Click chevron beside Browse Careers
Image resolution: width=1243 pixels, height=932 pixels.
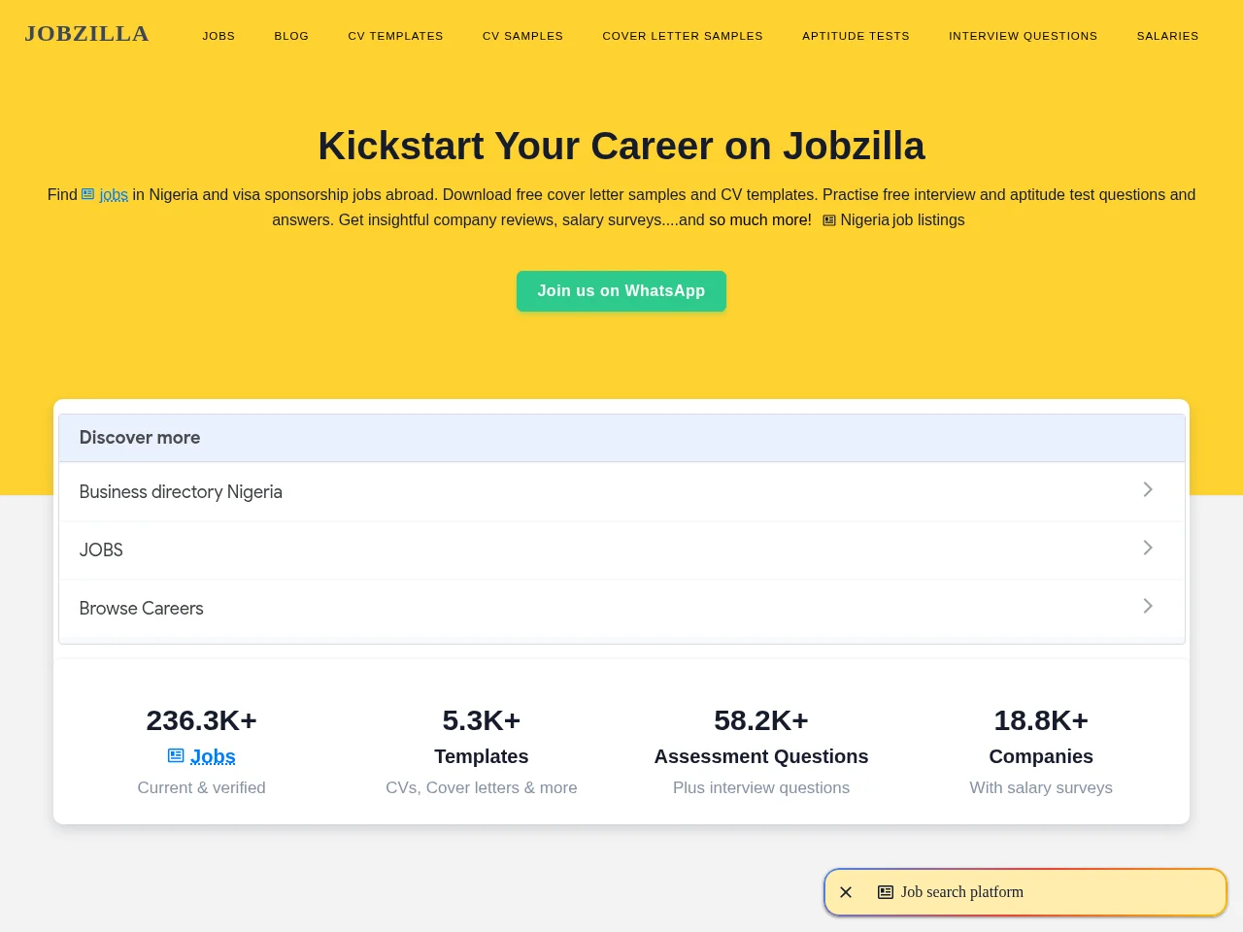[1148, 606]
